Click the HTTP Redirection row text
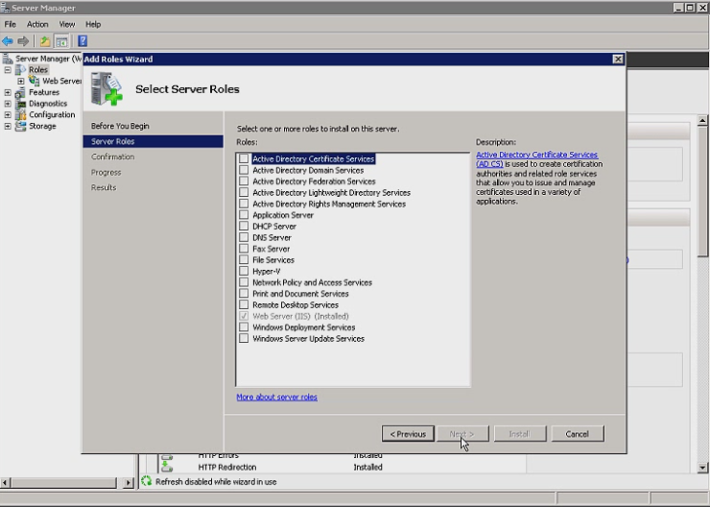The image size is (710, 507). pyautogui.click(x=227, y=467)
